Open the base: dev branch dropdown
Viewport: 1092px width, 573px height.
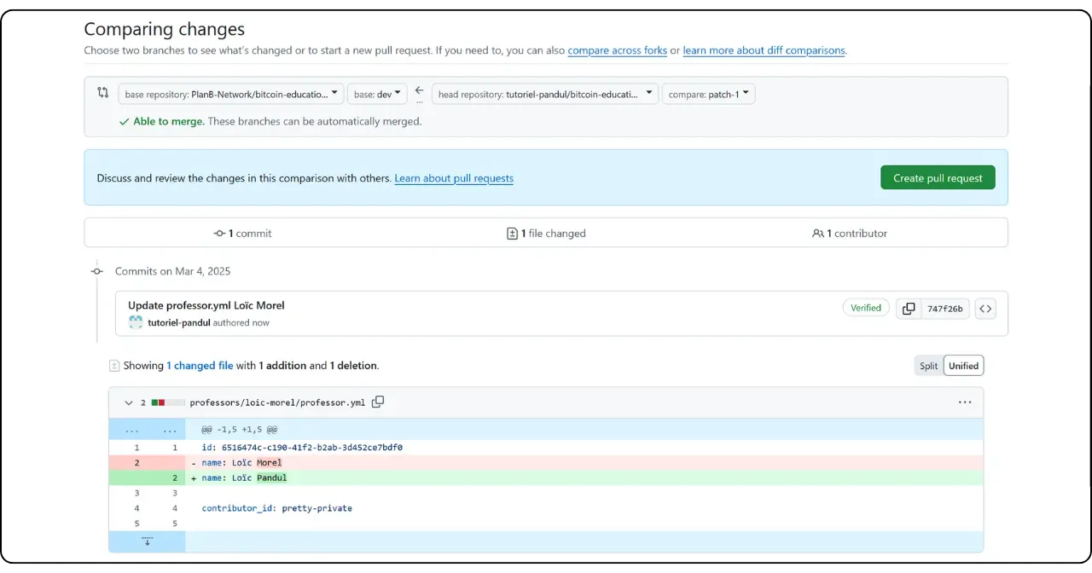[x=378, y=94]
